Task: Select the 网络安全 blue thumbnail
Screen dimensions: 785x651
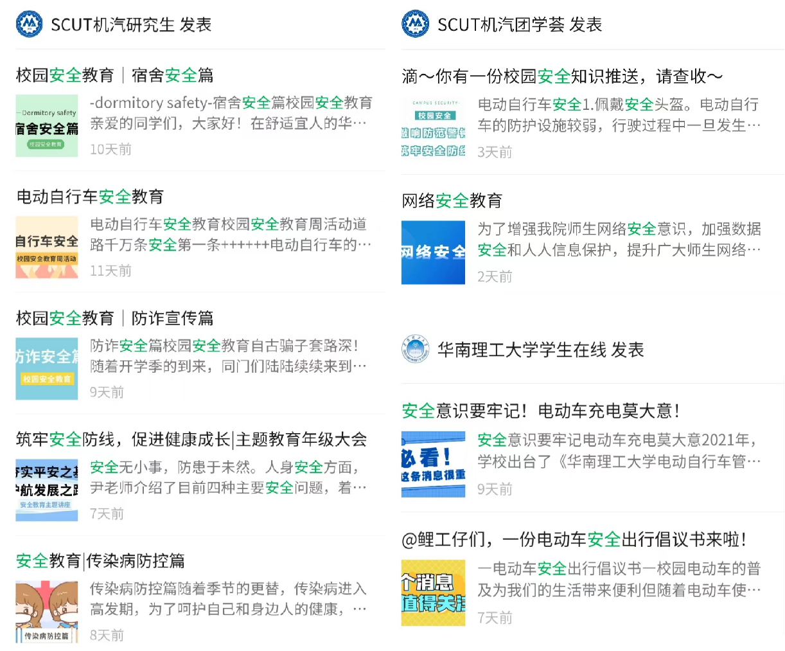Action: pos(434,253)
